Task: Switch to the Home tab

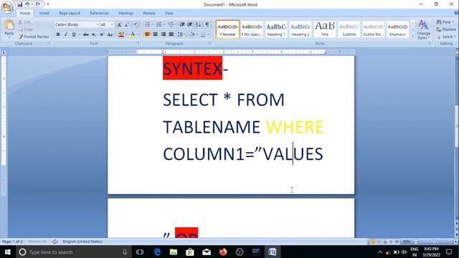Action: [x=24, y=13]
